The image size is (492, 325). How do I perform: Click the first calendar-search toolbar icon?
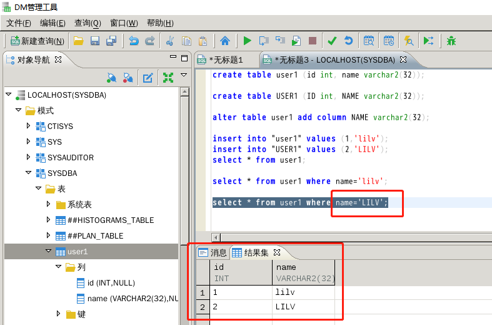click(x=369, y=41)
